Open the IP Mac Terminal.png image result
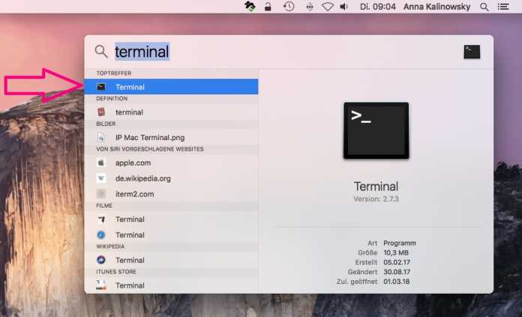 pyautogui.click(x=149, y=138)
